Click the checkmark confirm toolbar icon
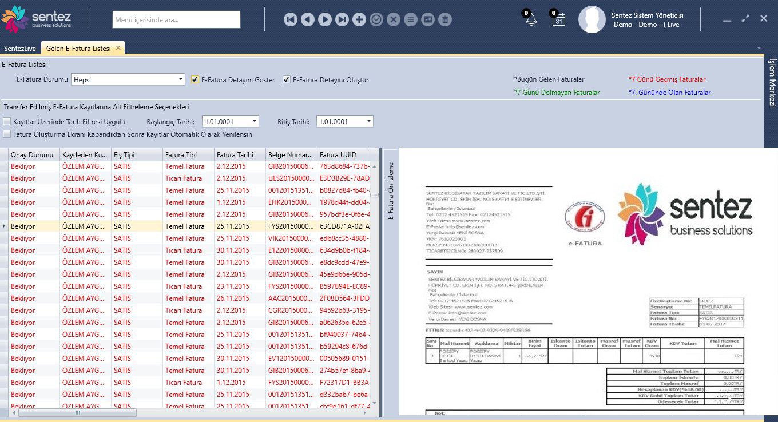Image resolution: width=778 pixels, height=422 pixels. click(376, 19)
